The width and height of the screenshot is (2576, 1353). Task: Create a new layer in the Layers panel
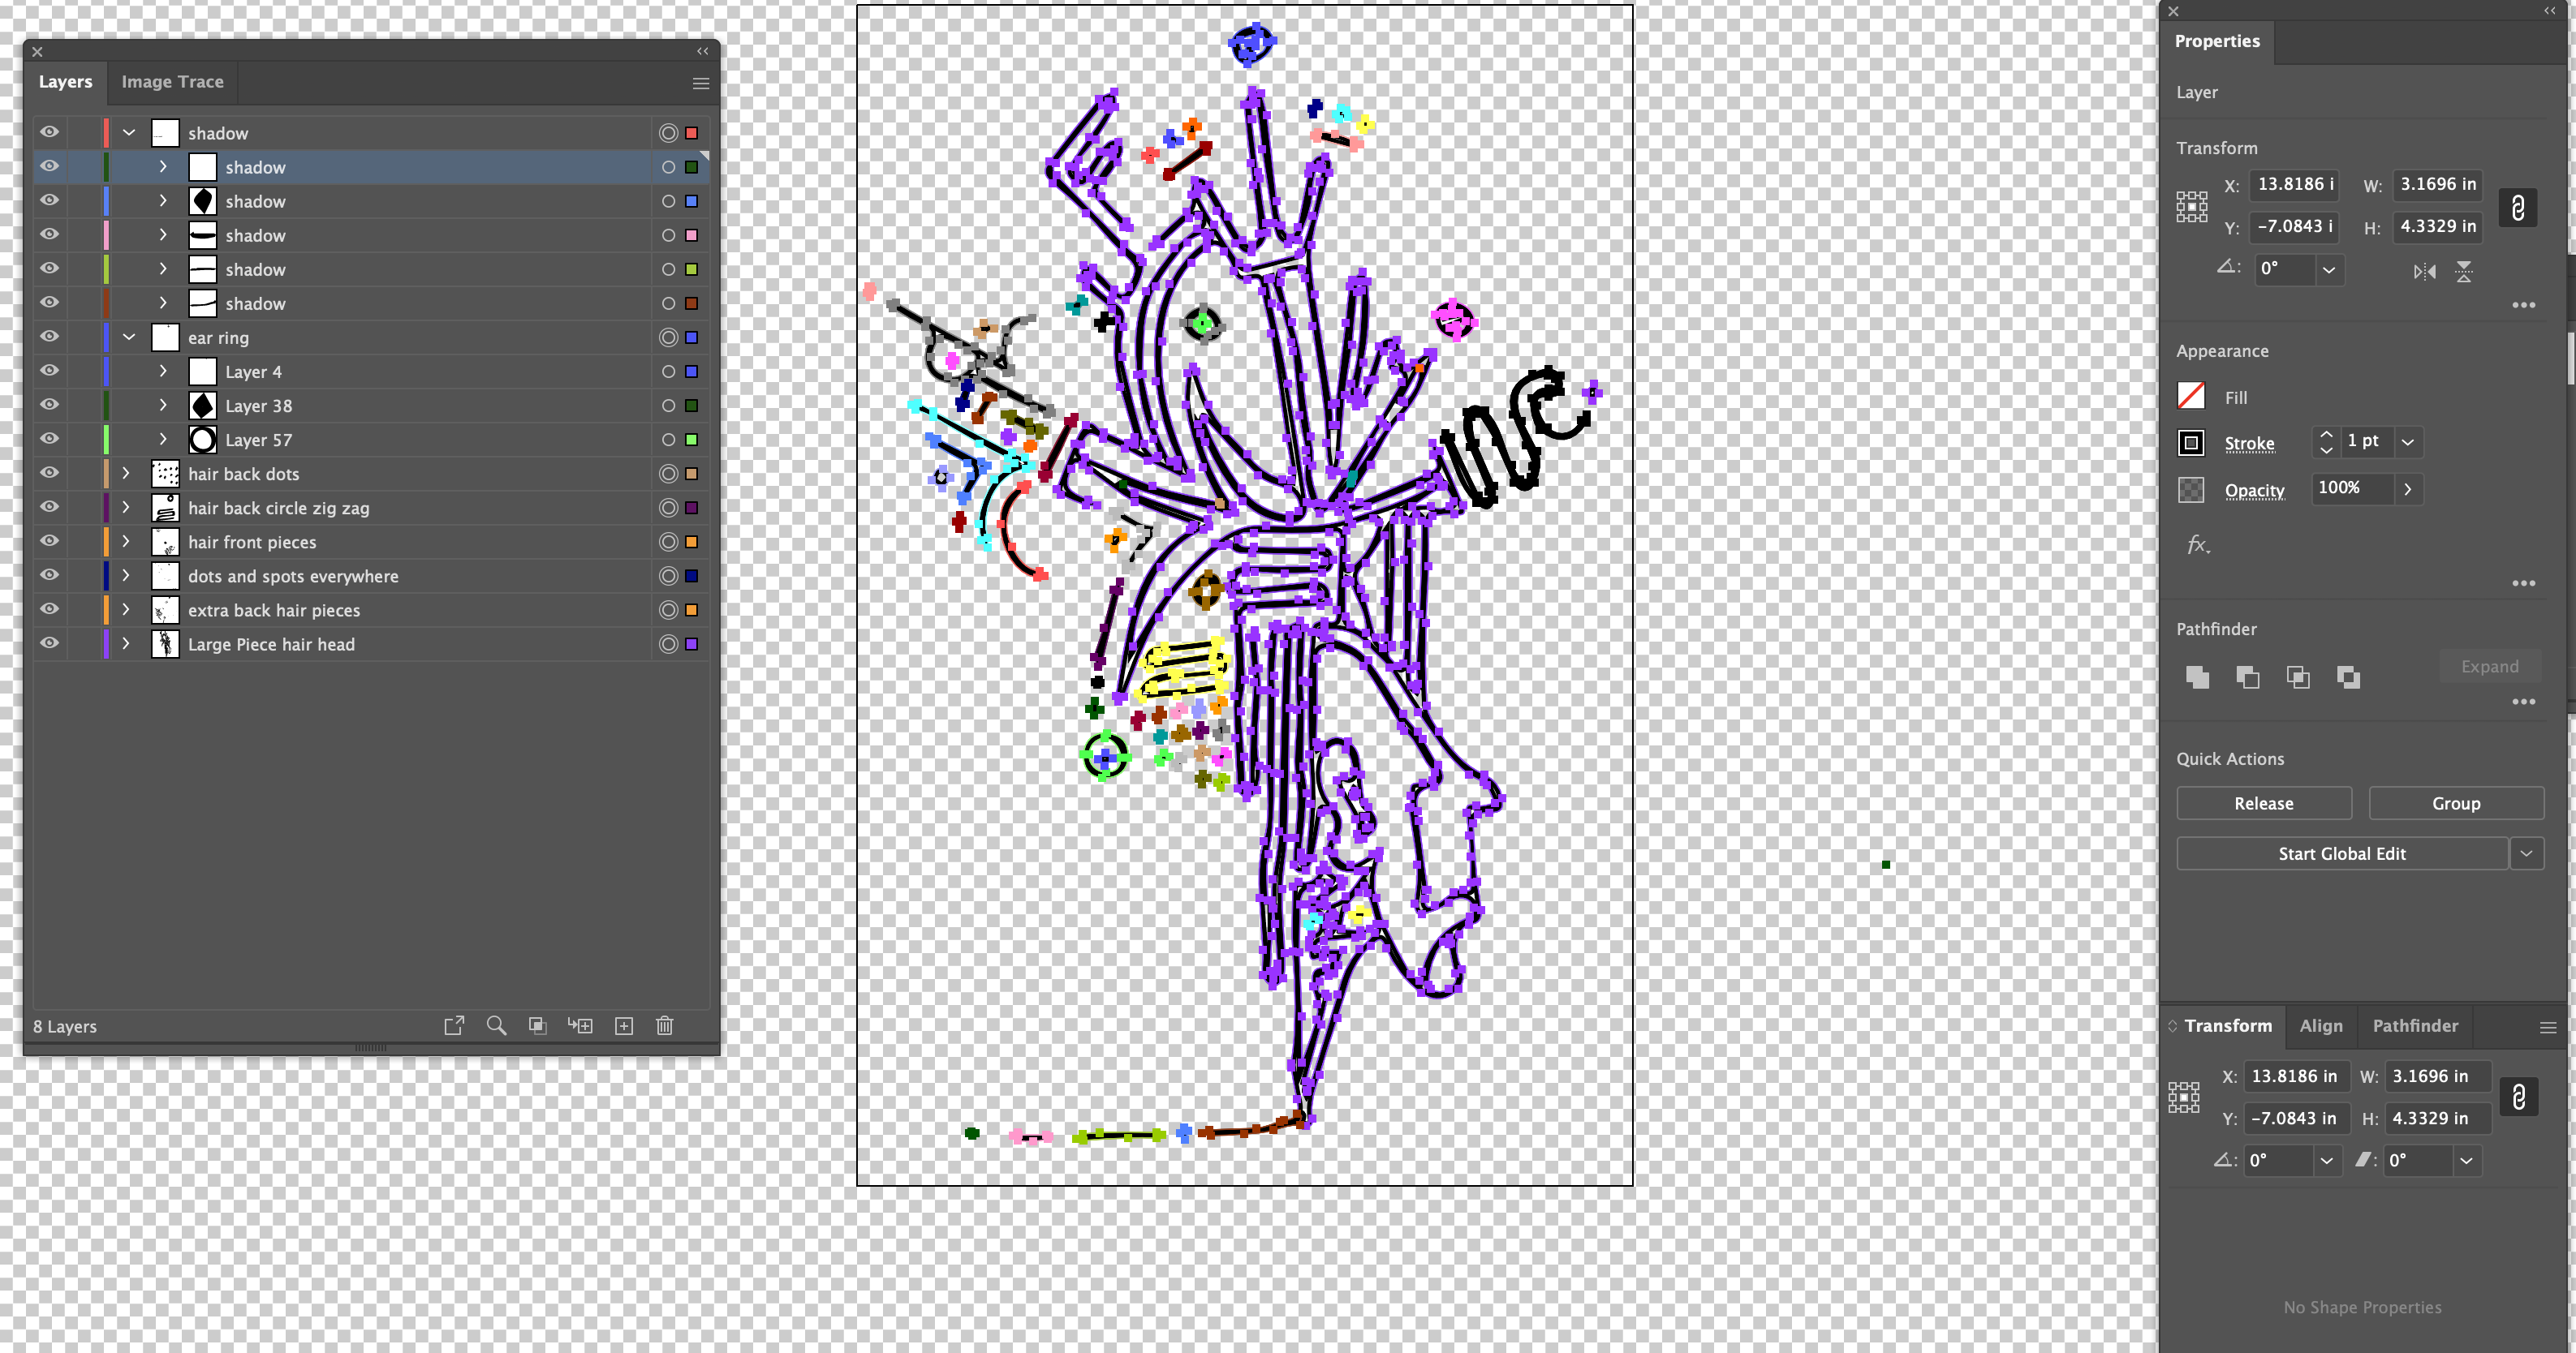click(x=623, y=1025)
